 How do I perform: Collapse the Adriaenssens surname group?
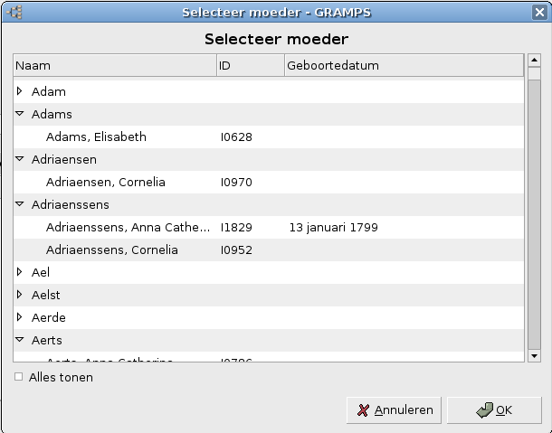pos(20,204)
